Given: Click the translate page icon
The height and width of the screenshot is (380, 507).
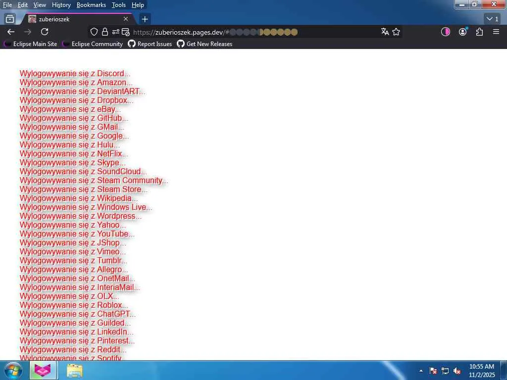Looking at the screenshot, I should 385,32.
